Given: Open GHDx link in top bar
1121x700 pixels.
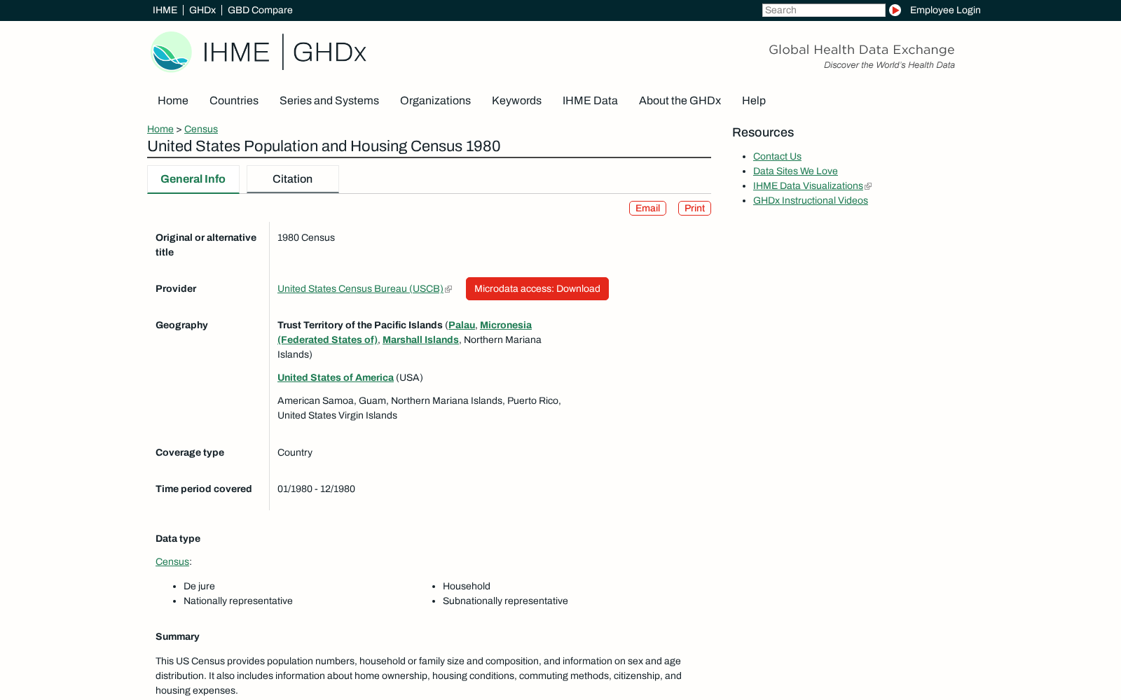Looking at the screenshot, I should (x=202, y=10).
